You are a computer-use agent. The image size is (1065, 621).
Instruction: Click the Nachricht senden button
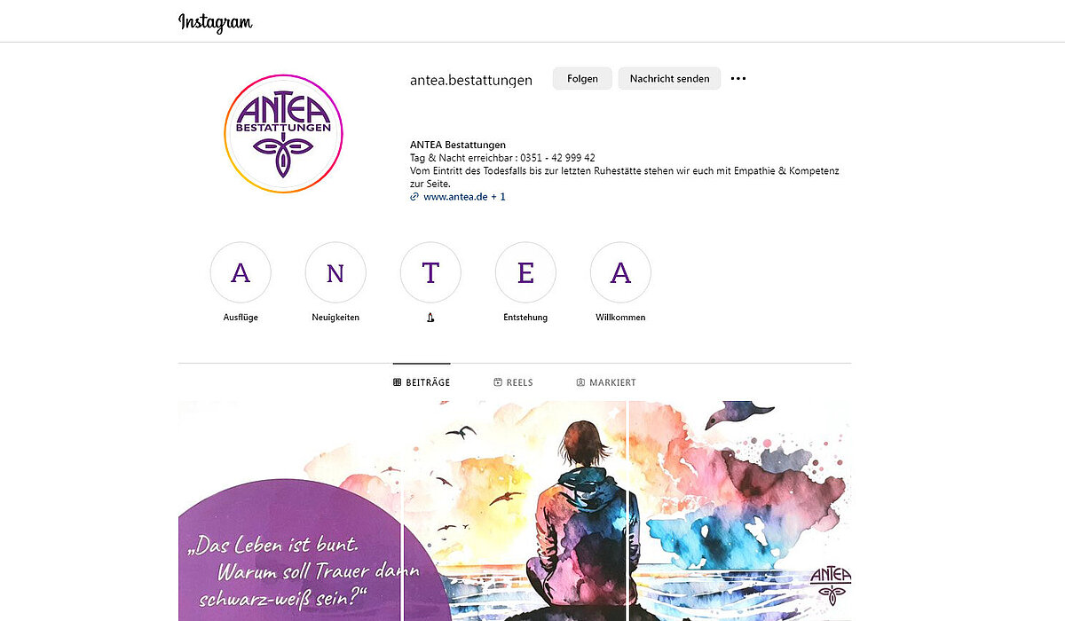click(669, 78)
